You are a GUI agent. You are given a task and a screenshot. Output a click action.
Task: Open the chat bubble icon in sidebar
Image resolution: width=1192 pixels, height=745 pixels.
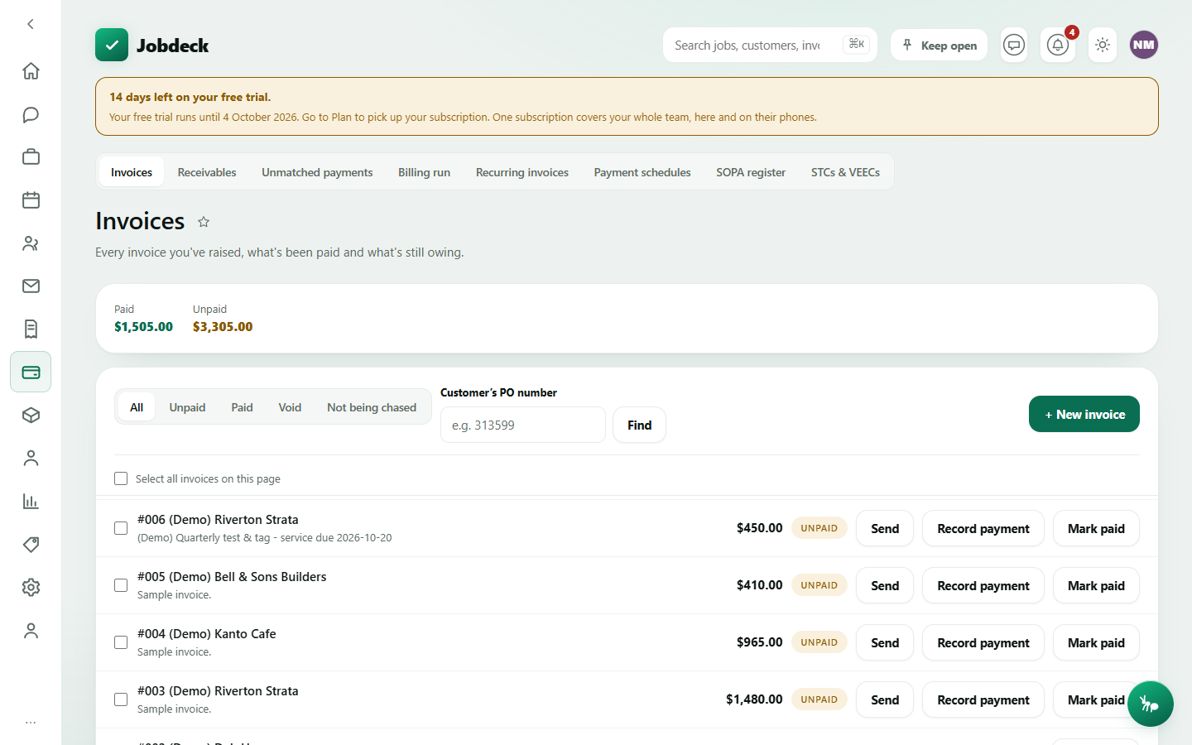[x=31, y=114]
